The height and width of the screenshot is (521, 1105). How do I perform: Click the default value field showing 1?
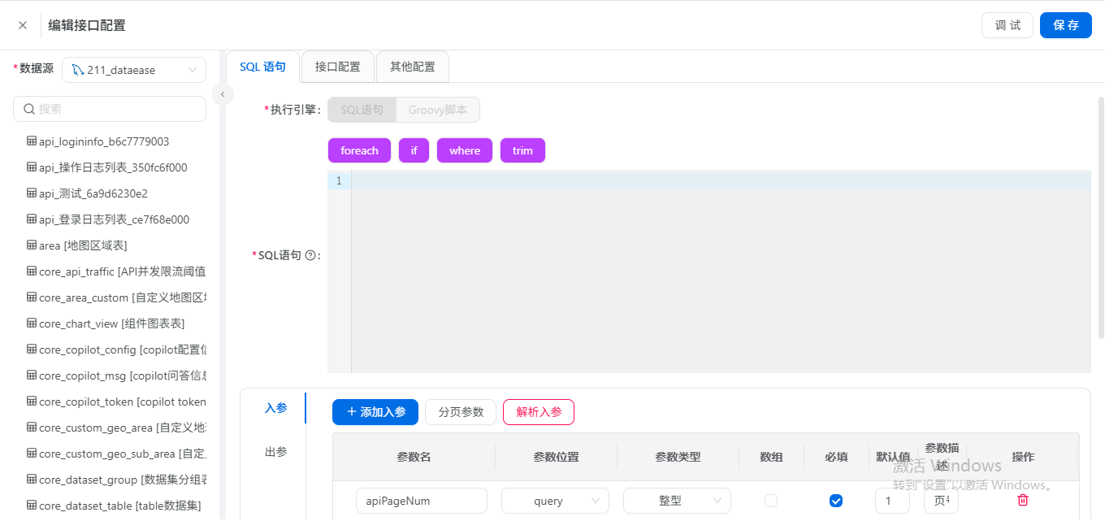pos(892,501)
